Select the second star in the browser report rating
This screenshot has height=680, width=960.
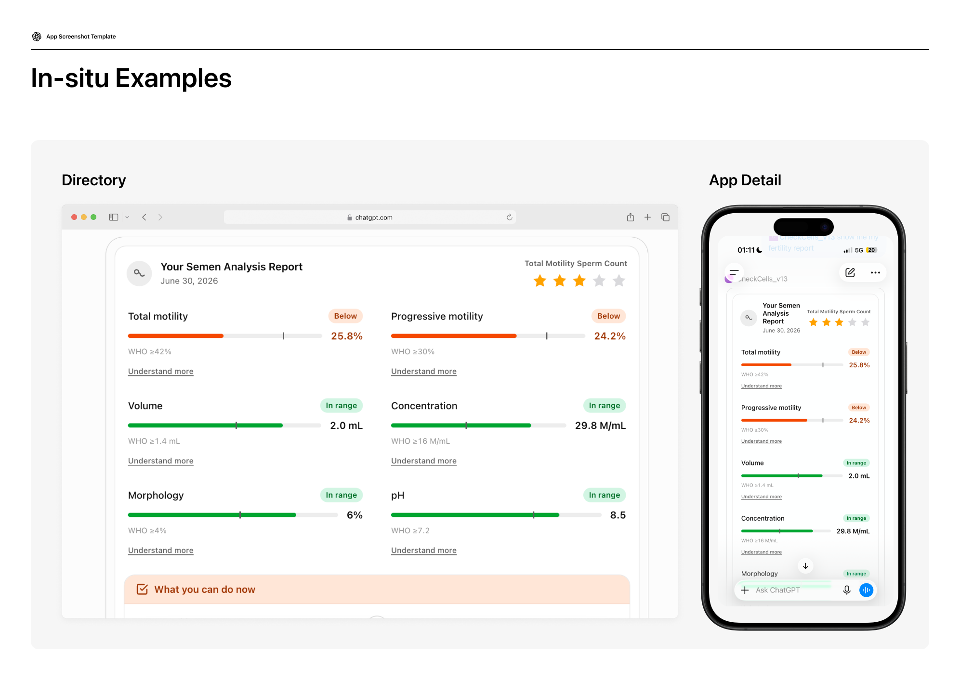pyautogui.click(x=560, y=281)
